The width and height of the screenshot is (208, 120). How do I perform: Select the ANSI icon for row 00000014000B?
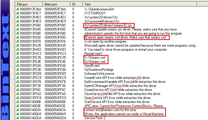[17, 102]
